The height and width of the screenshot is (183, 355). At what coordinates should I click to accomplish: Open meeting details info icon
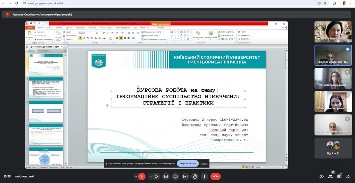pyautogui.click(x=321, y=176)
